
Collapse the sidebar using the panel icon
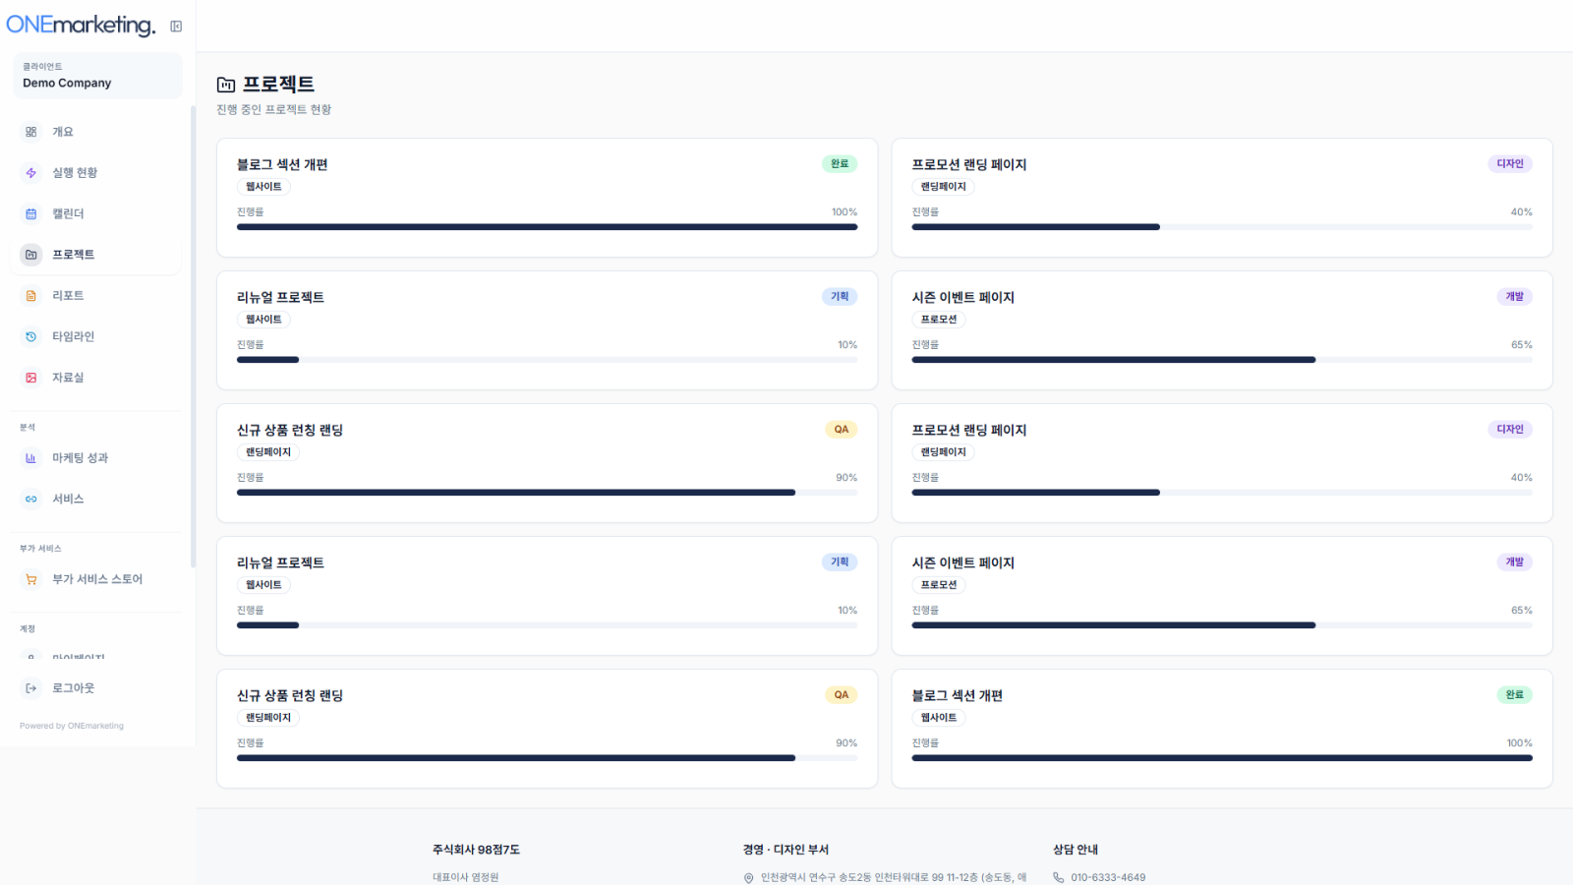[176, 27]
